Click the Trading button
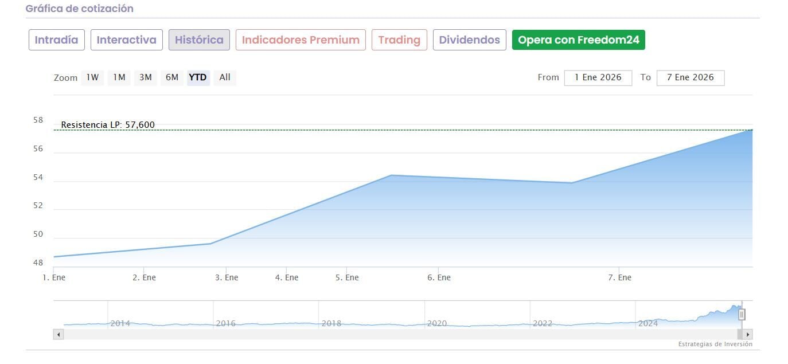Viewport: 788px width, 364px height. pos(399,40)
